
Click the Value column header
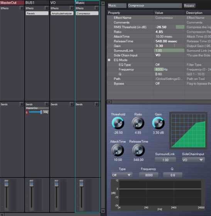169,13
